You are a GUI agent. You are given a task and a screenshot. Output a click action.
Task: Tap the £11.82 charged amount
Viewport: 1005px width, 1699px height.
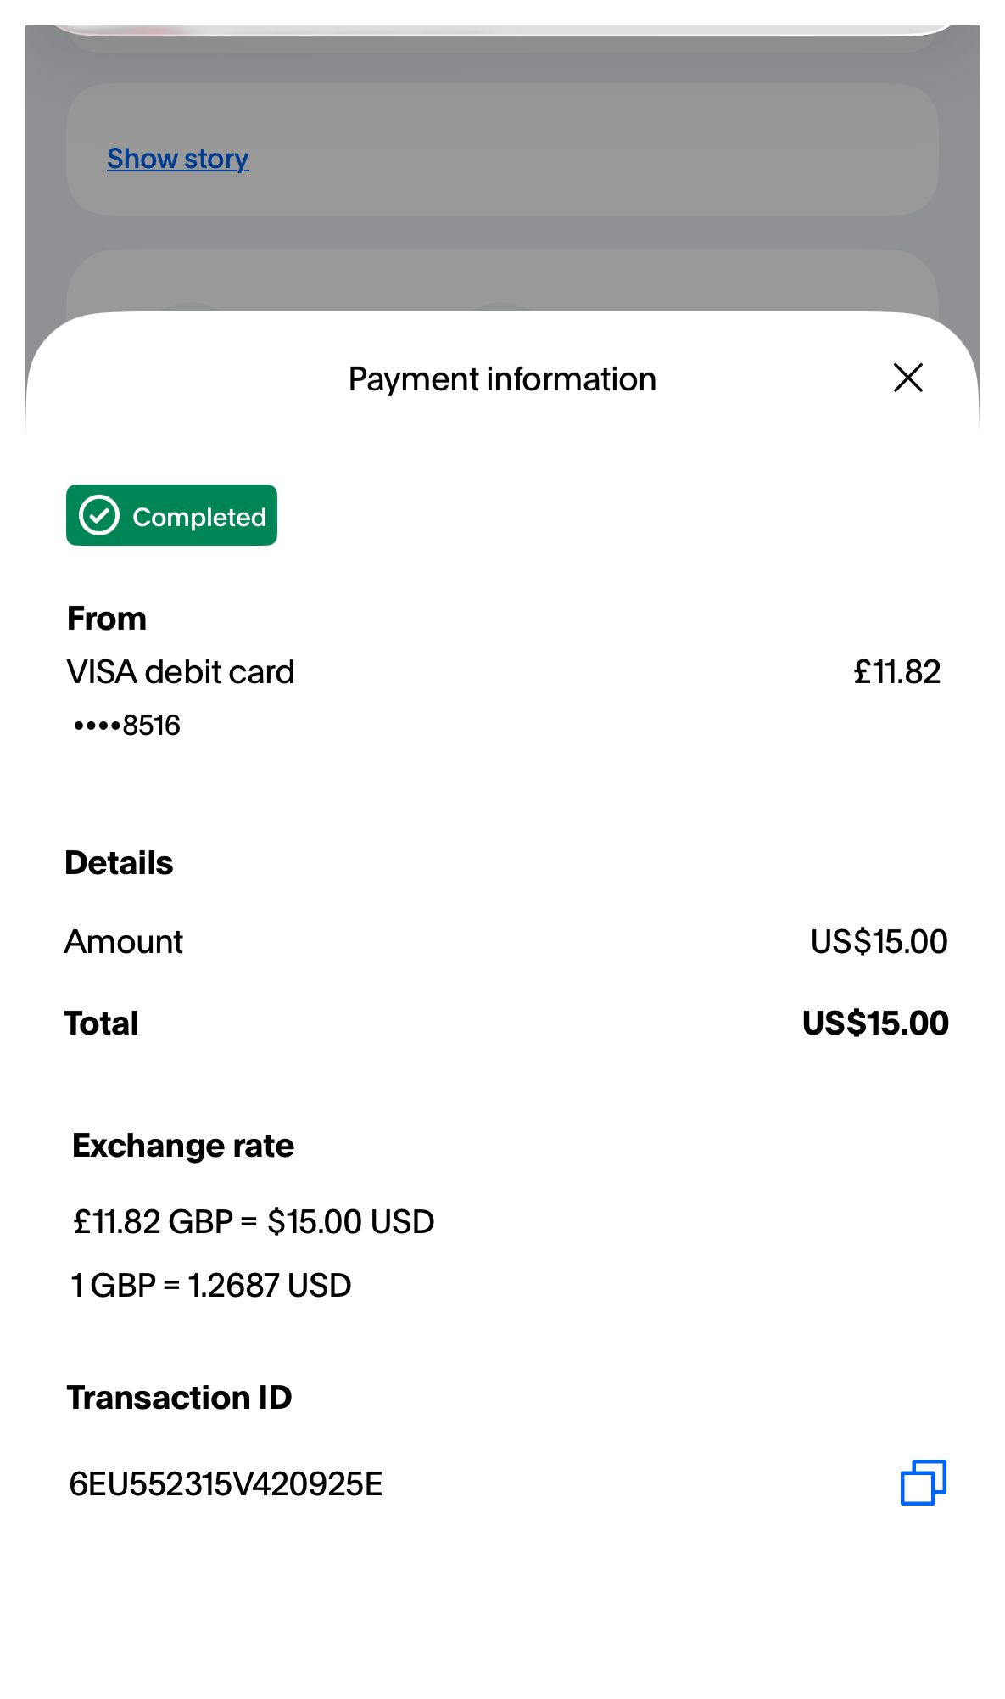click(896, 672)
